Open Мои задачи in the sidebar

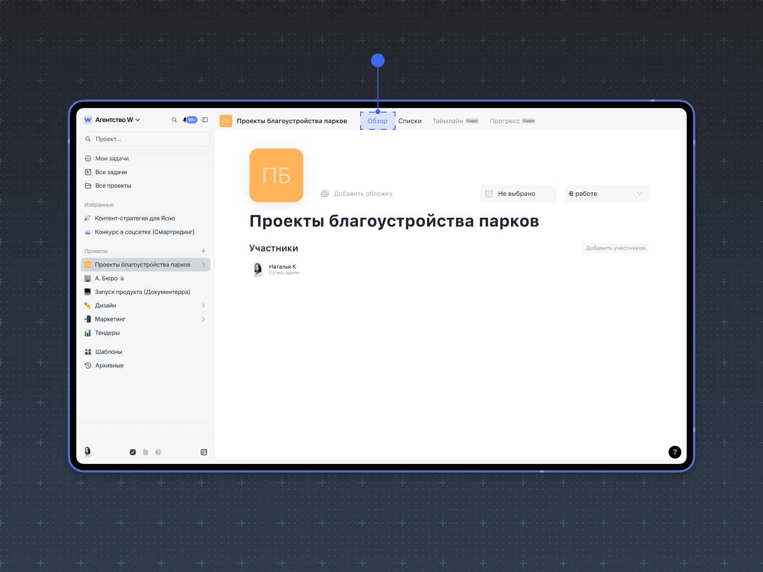112,158
